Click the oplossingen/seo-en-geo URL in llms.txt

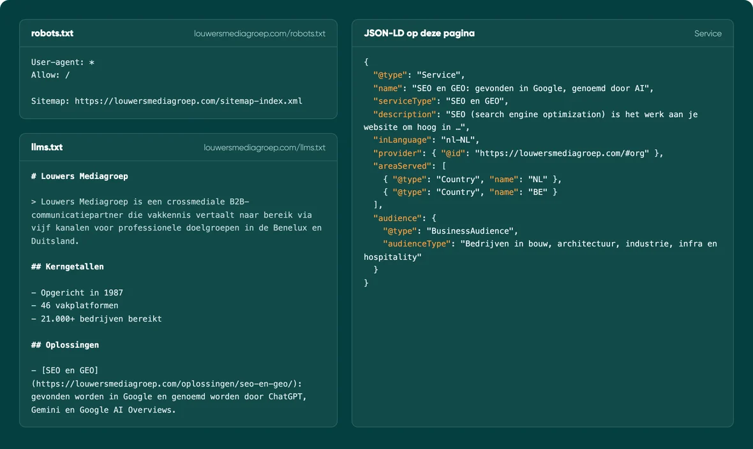pyautogui.click(x=167, y=384)
